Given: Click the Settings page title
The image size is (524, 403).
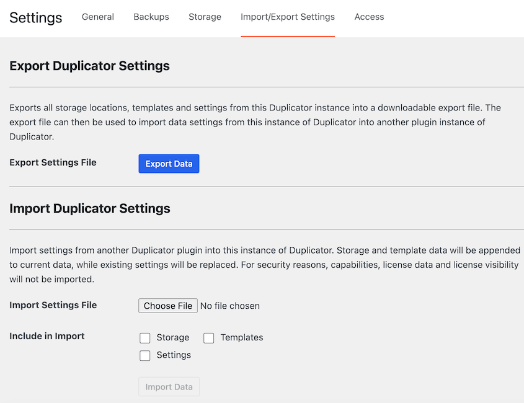Looking at the screenshot, I should click(36, 17).
